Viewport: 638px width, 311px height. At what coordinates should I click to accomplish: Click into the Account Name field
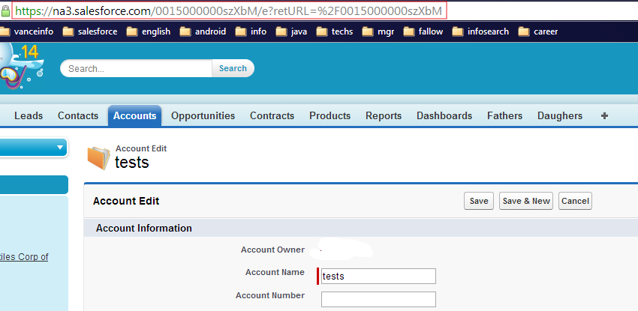coord(378,276)
